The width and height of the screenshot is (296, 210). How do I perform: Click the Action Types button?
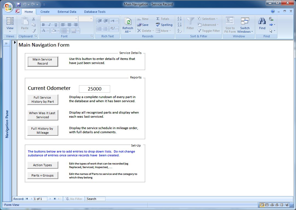pyautogui.click(x=43, y=165)
